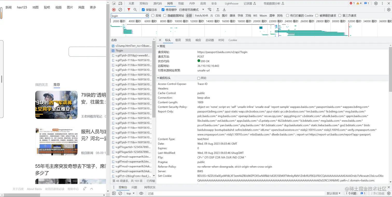
Task: Check 被屏蔽的请求 checkbox
Action: tap(317, 16)
